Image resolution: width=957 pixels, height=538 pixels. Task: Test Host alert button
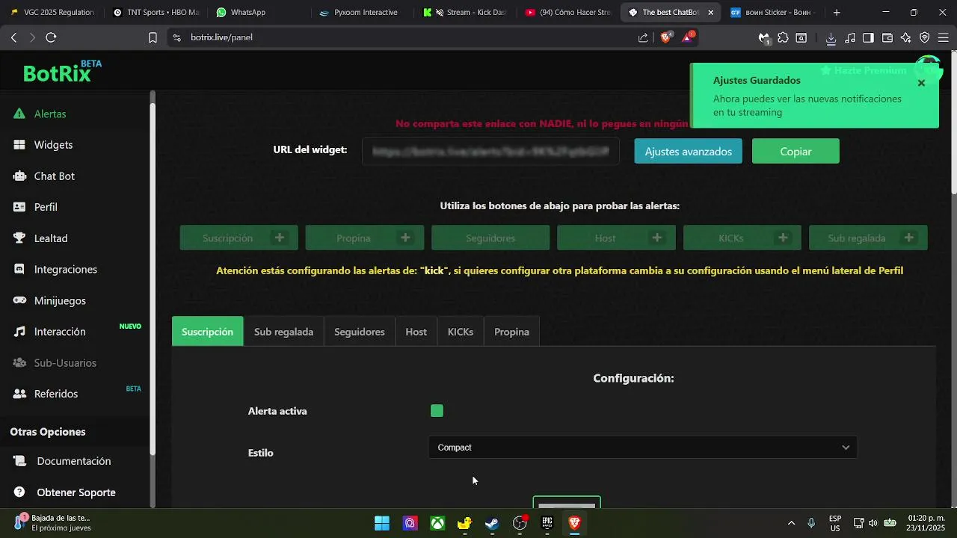pos(616,238)
